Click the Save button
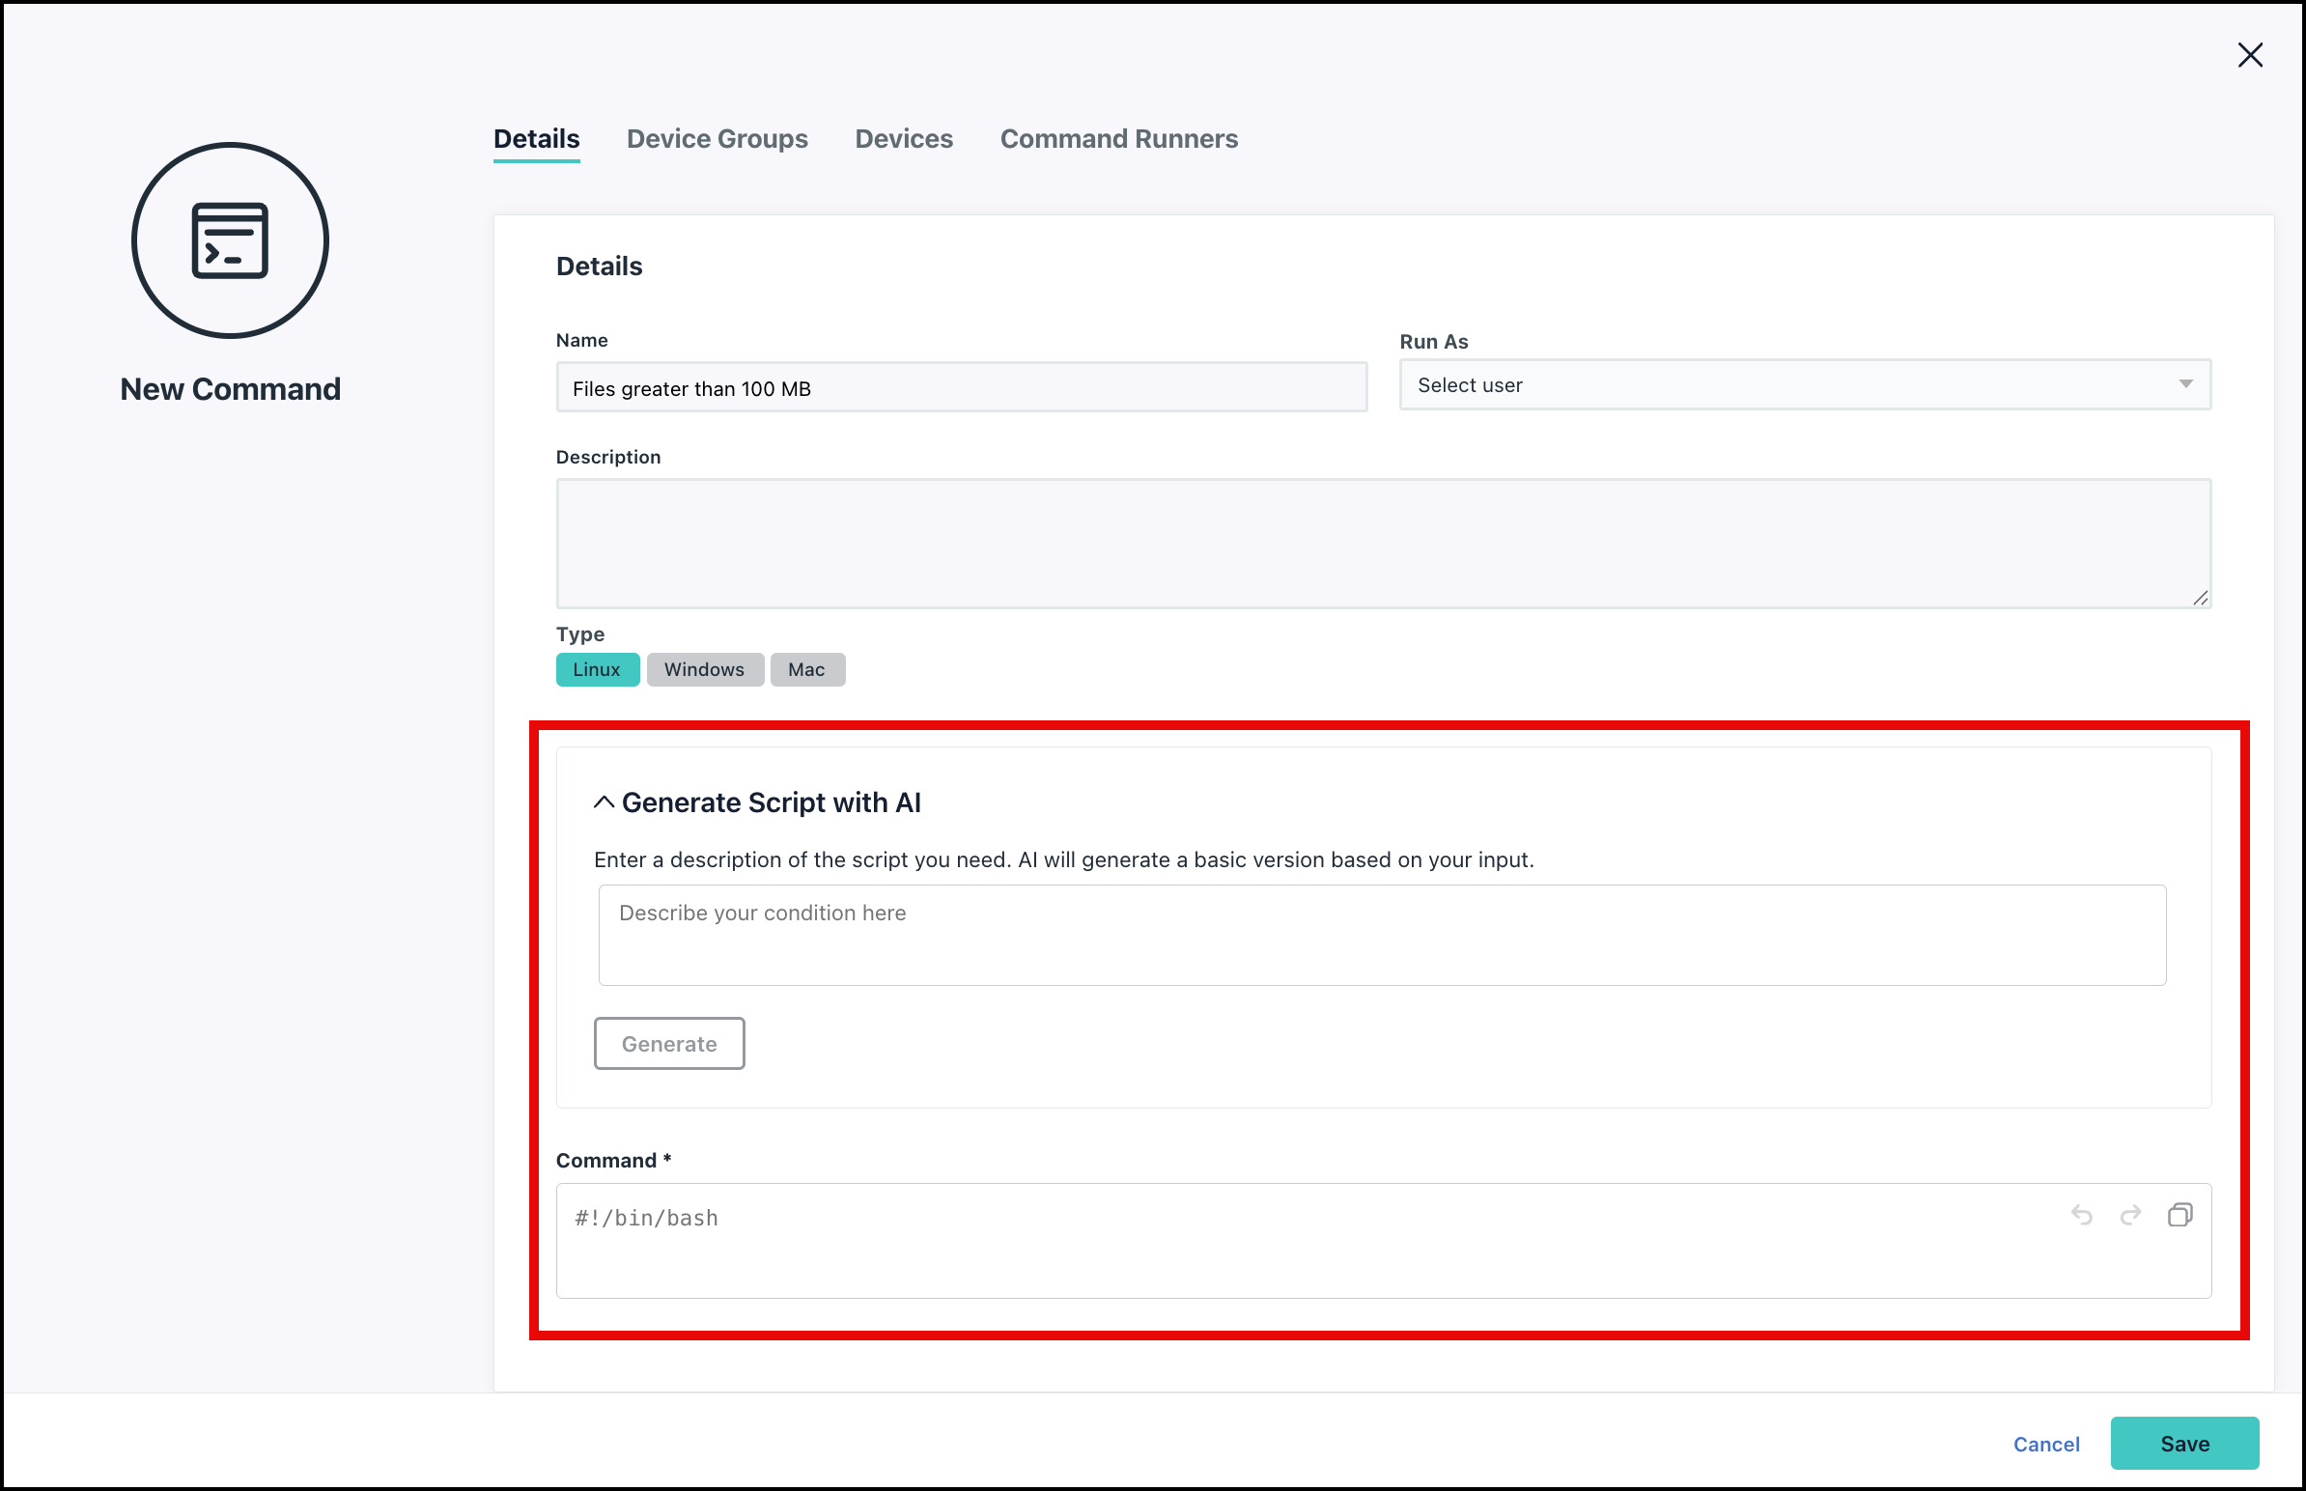The height and width of the screenshot is (1491, 2306). [2184, 1444]
